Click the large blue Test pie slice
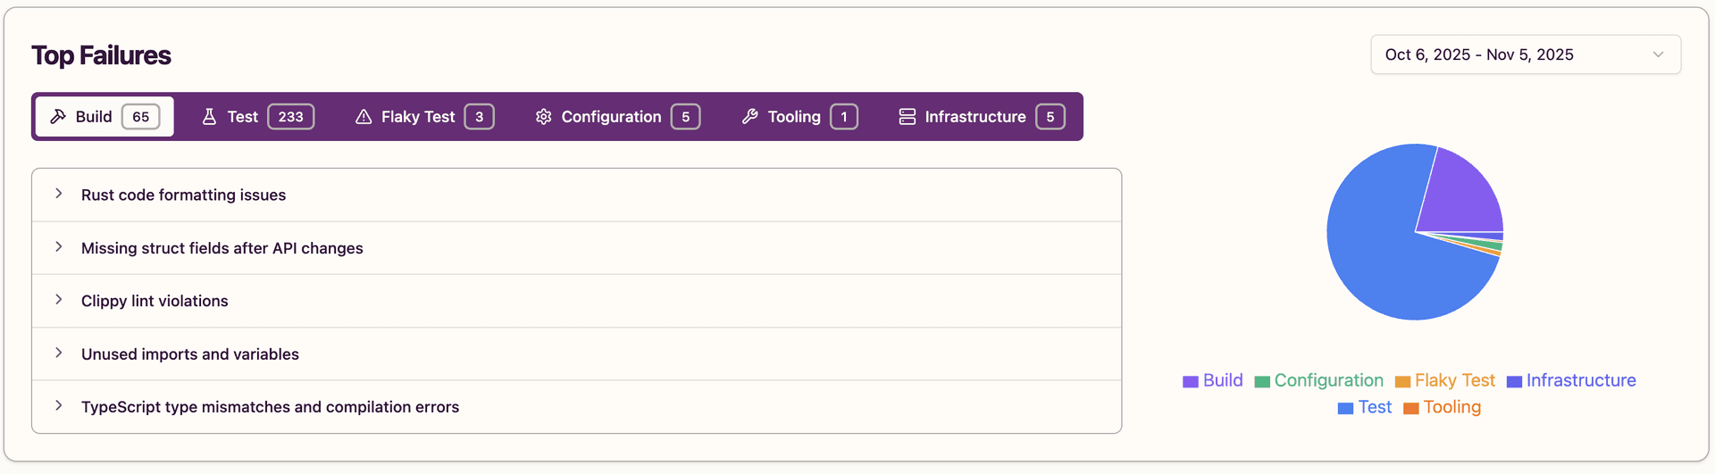This screenshot has width=1715, height=474. tap(1380, 254)
